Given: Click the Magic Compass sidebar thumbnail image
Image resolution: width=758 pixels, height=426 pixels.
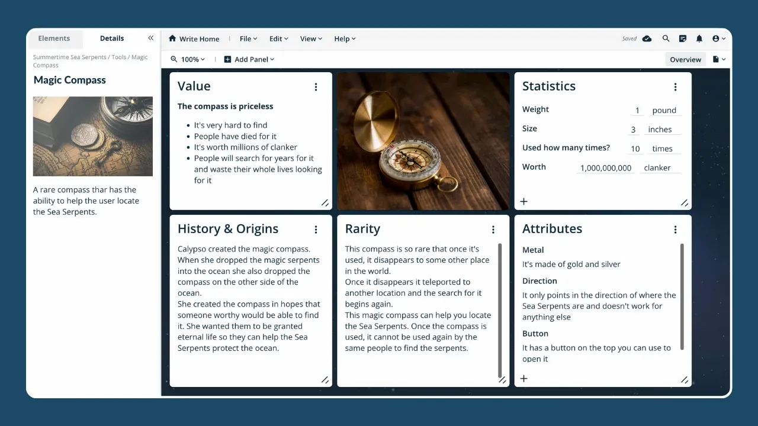Looking at the screenshot, I should coord(93,136).
